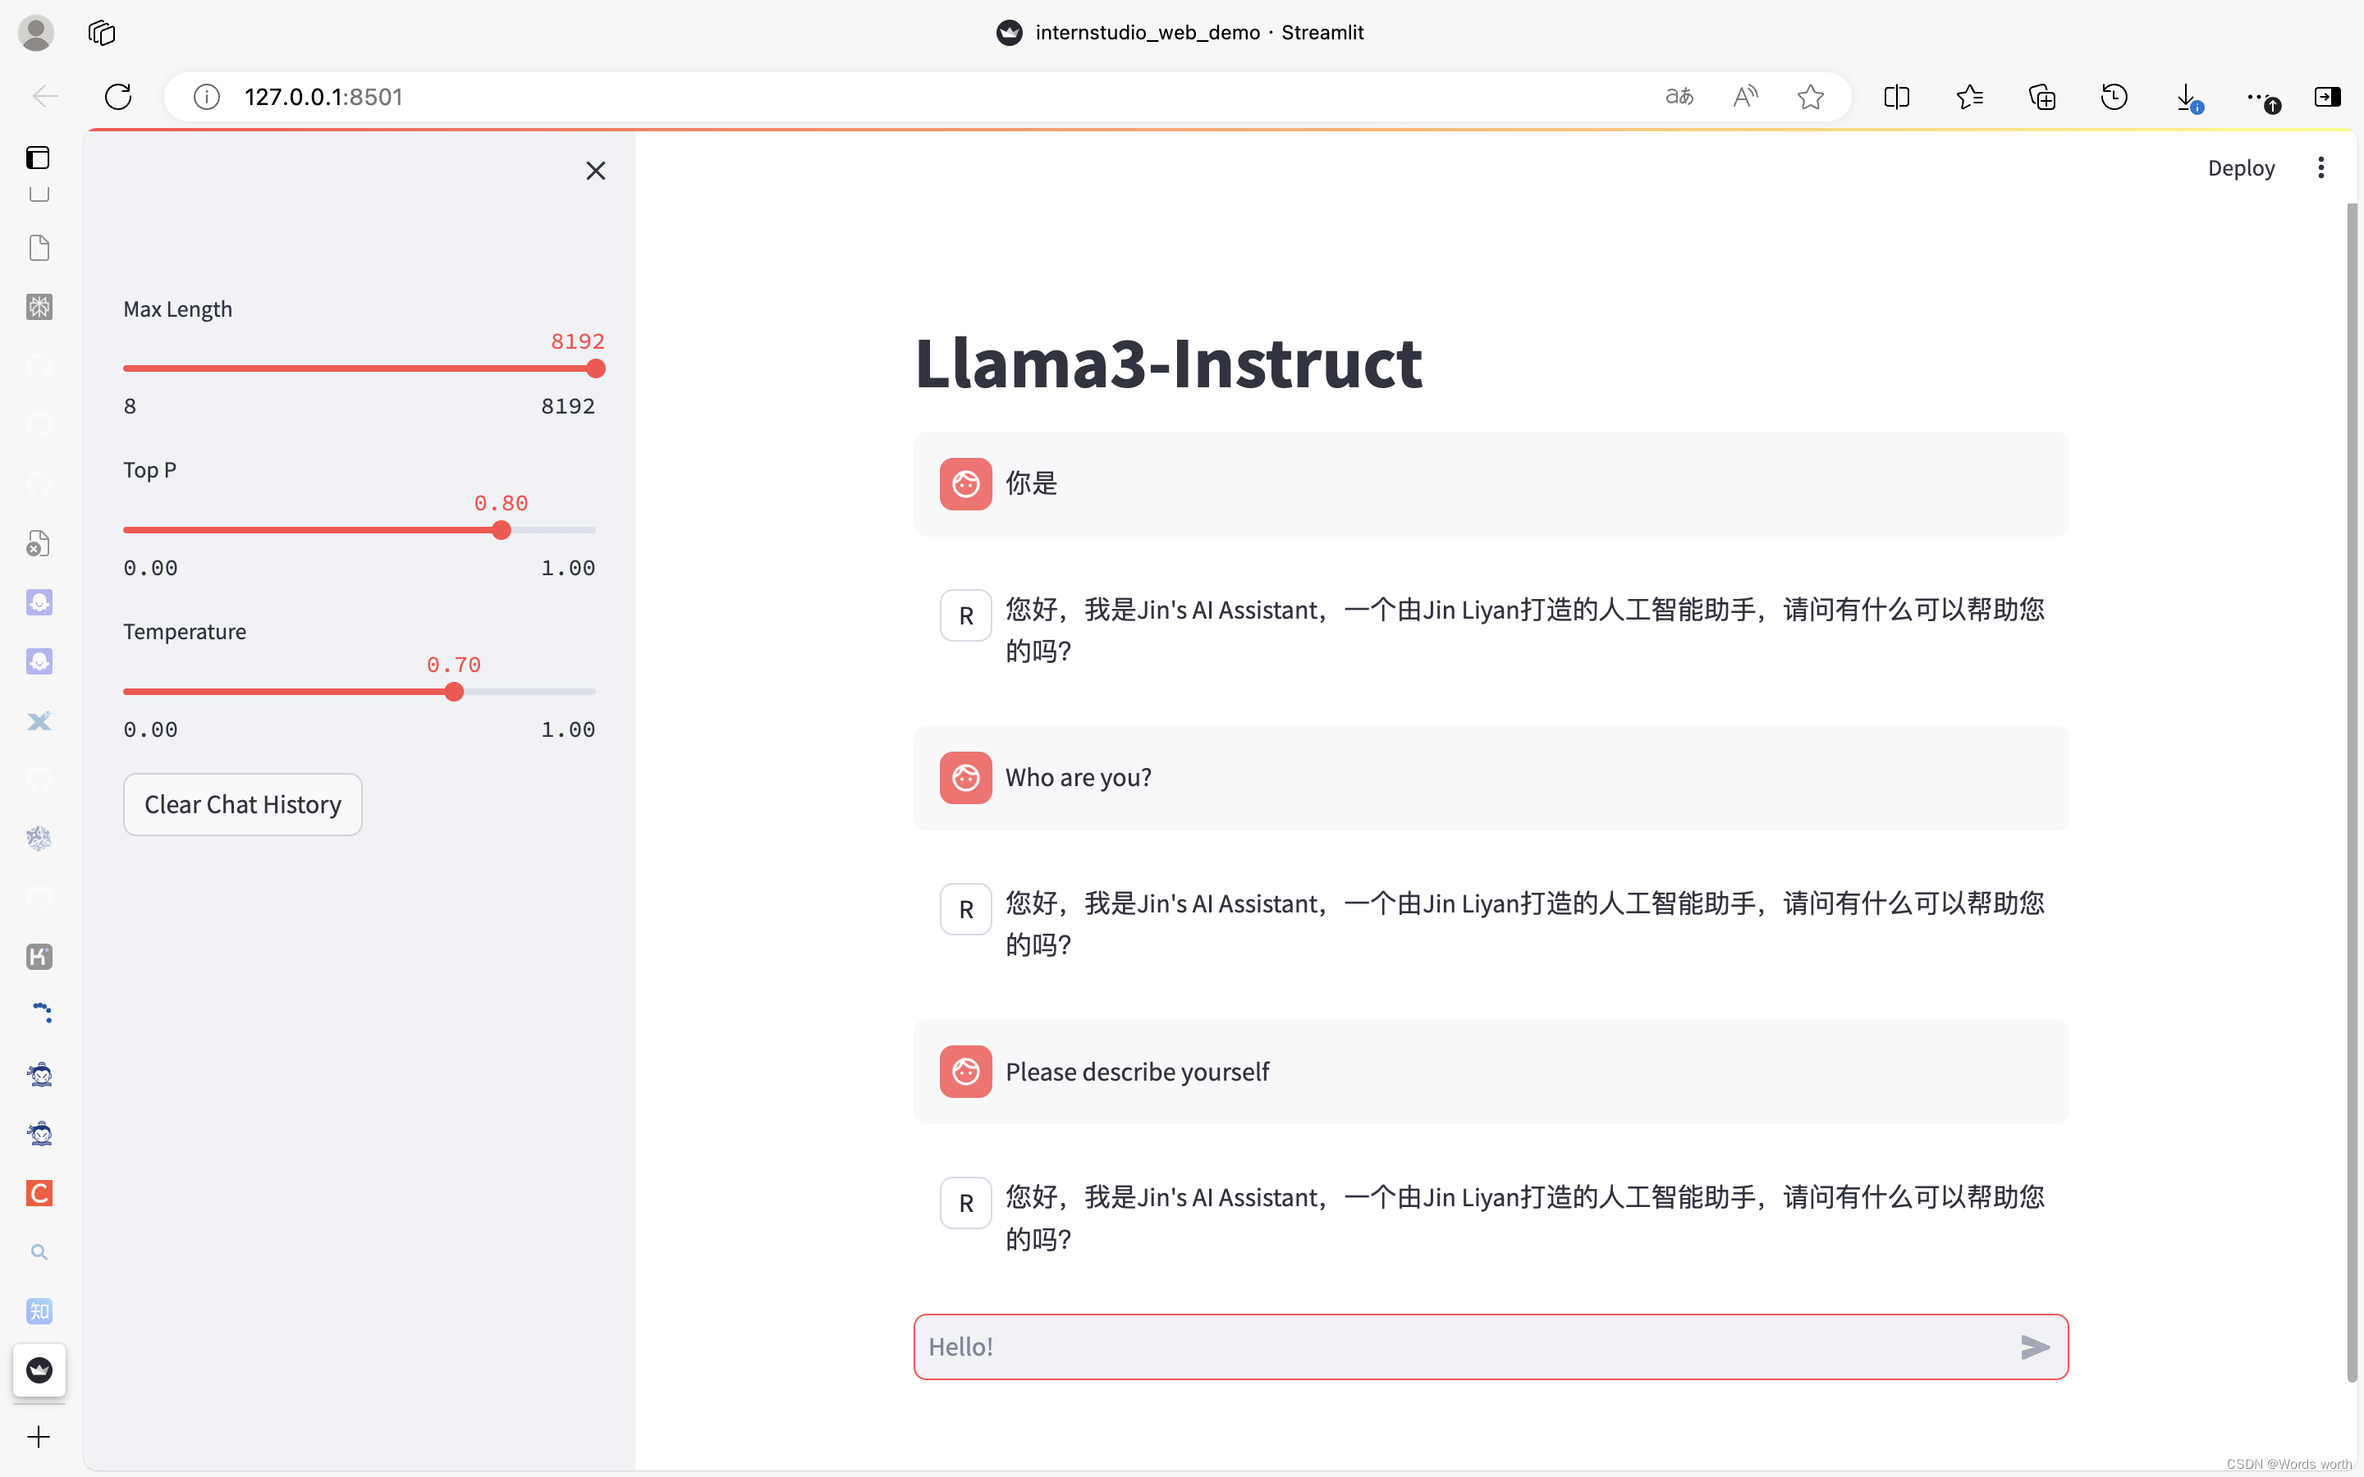The image size is (2364, 1477).
Task: Click the Please describe yourself message
Action: (x=1137, y=1072)
